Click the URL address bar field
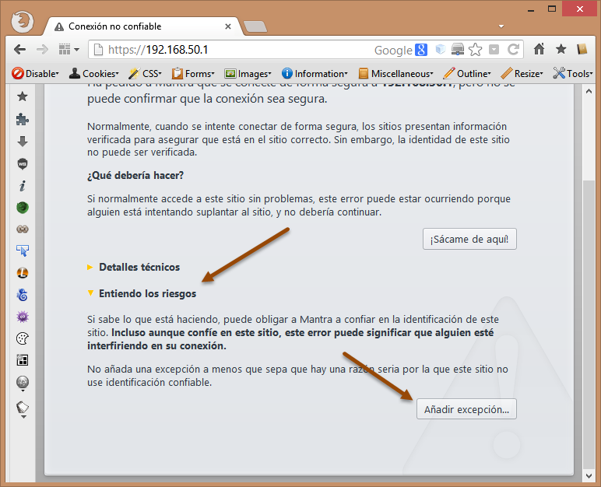The height and width of the screenshot is (487, 601). 234,50
